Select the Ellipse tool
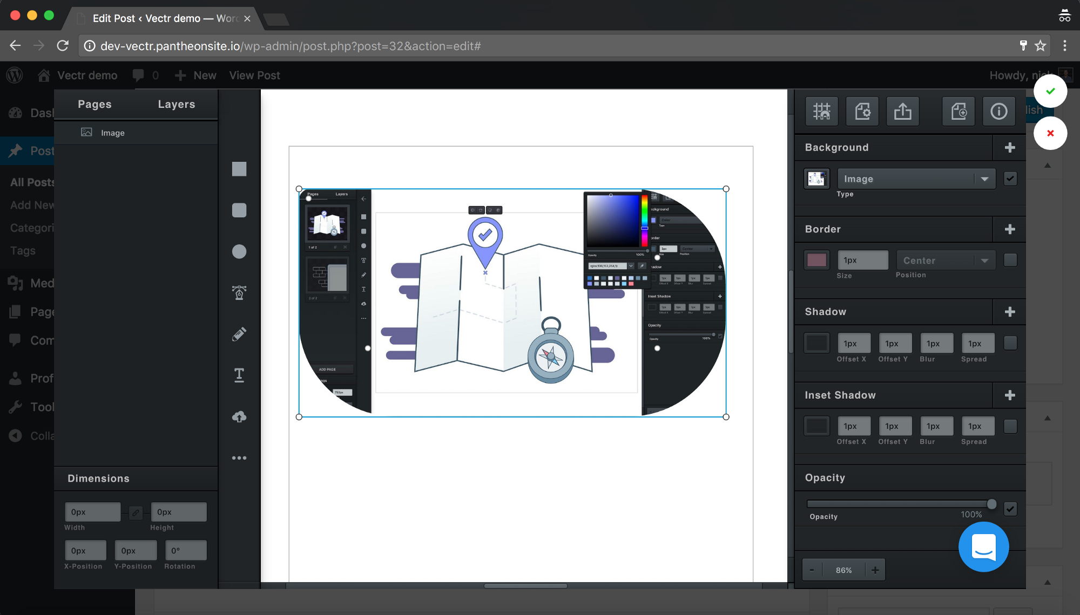This screenshot has width=1080, height=615. (x=239, y=251)
